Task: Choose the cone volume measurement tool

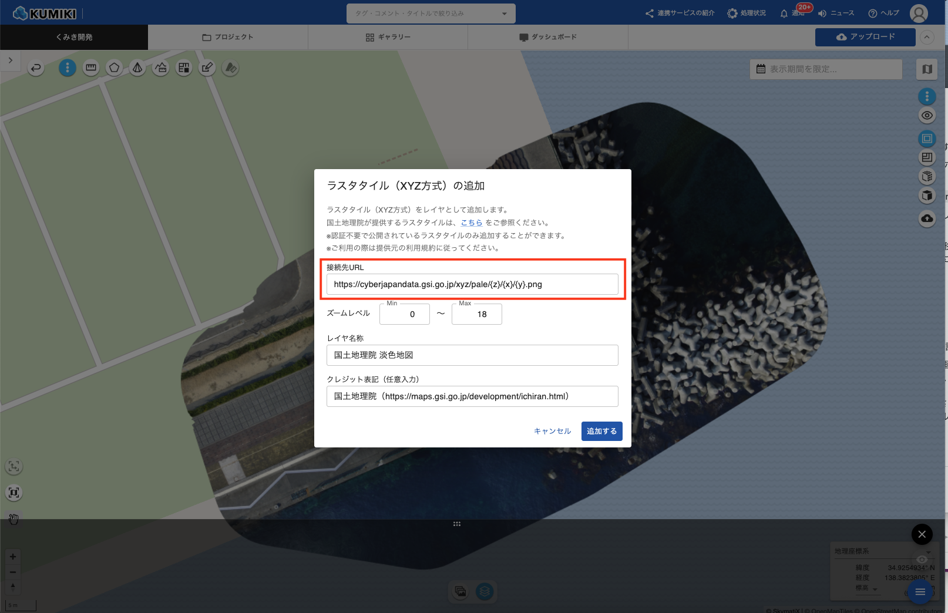Action: (137, 68)
